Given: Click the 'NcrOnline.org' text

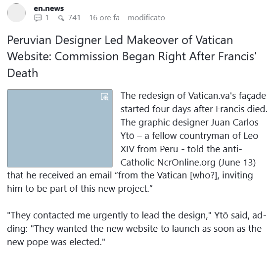Looking at the screenshot, I should pos(186,163).
